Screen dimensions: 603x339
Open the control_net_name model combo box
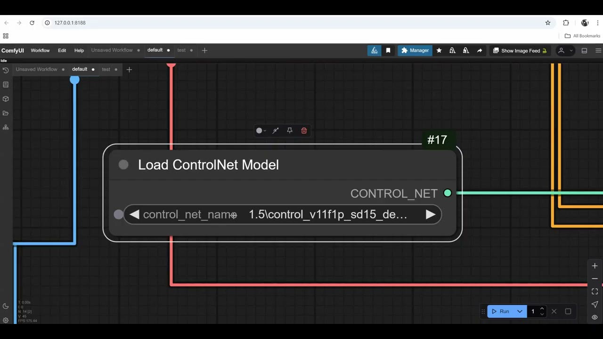tap(282, 215)
